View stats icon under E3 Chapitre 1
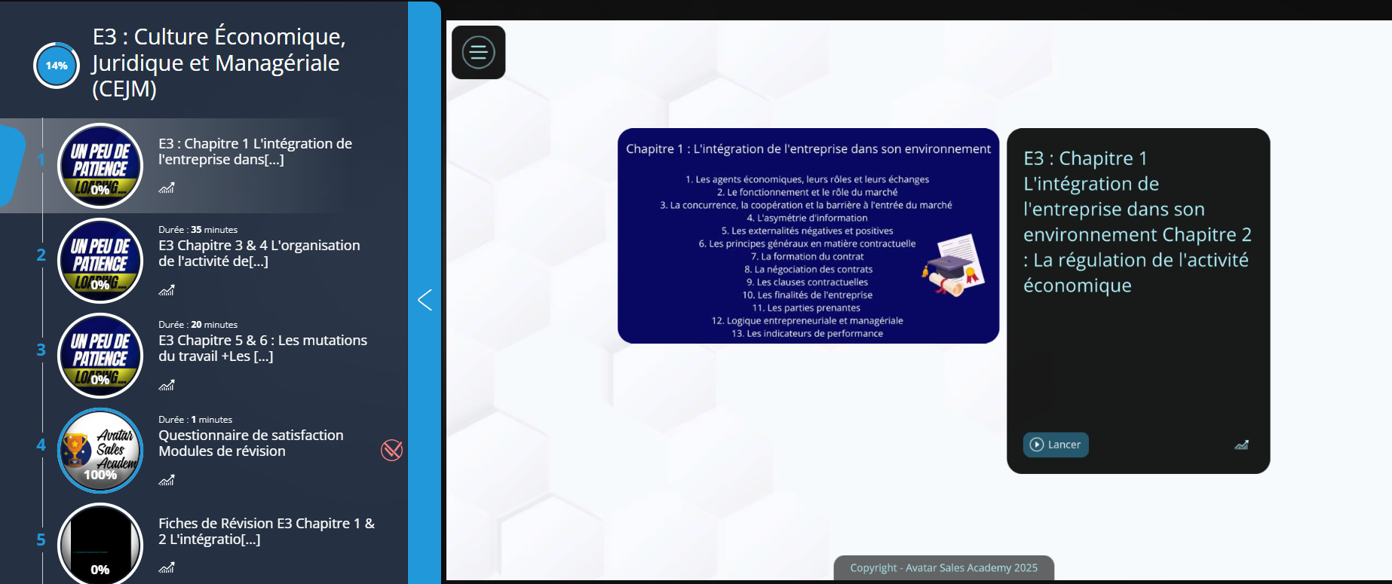 tap(167, 188)
